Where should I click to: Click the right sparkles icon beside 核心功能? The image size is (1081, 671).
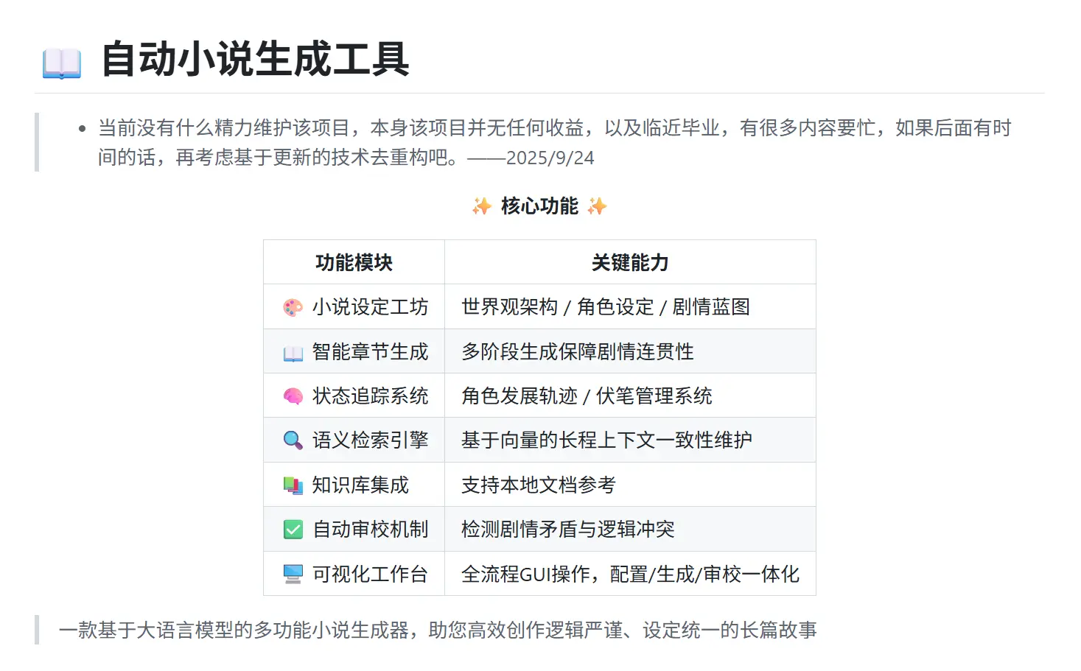[x=597, y=206]
